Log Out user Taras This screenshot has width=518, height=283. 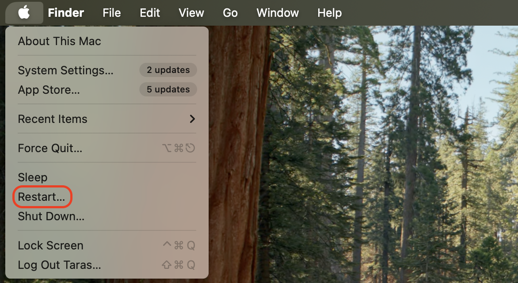point(58,265)
